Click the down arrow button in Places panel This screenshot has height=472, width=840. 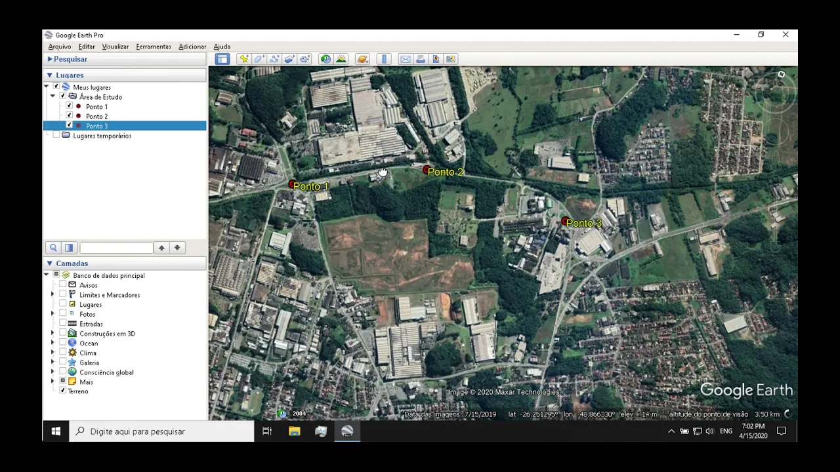[x=177, y=248]
